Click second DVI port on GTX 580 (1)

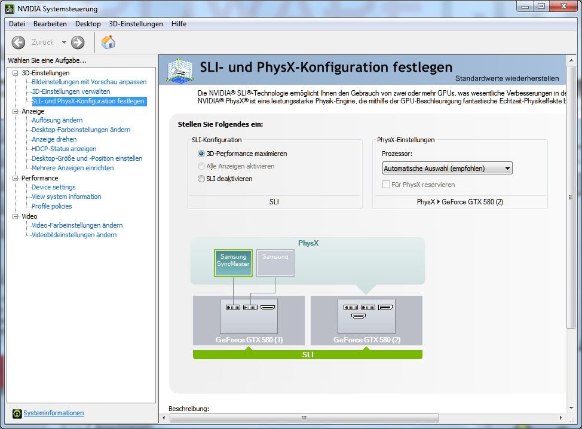pyautogui.click(x=250, y=307)
